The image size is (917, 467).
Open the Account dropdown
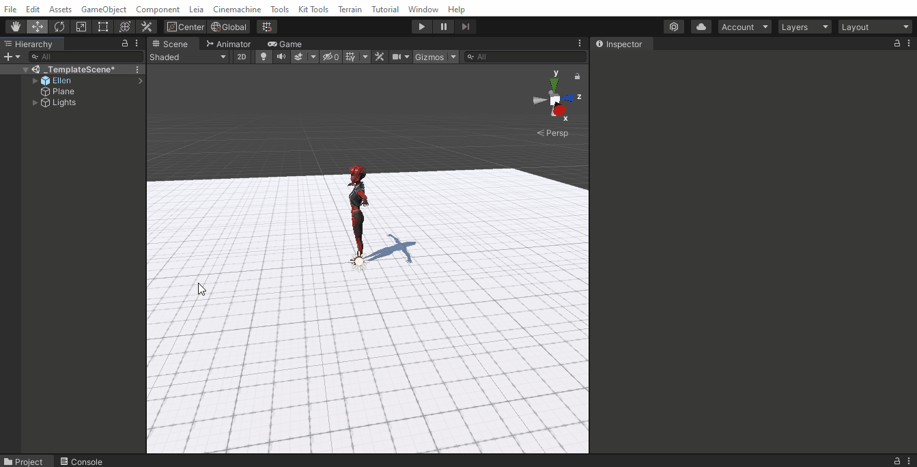[744, 27]
